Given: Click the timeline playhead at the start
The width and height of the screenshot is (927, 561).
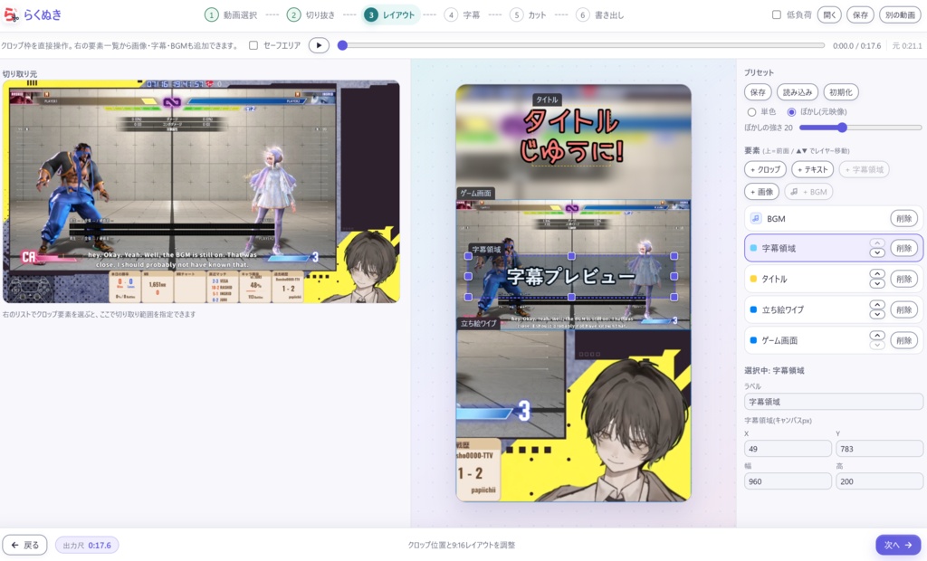Looking at the screenshot, I should point(342,45).
